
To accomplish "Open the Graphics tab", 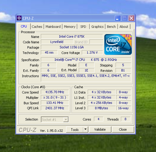I will 97,27.
